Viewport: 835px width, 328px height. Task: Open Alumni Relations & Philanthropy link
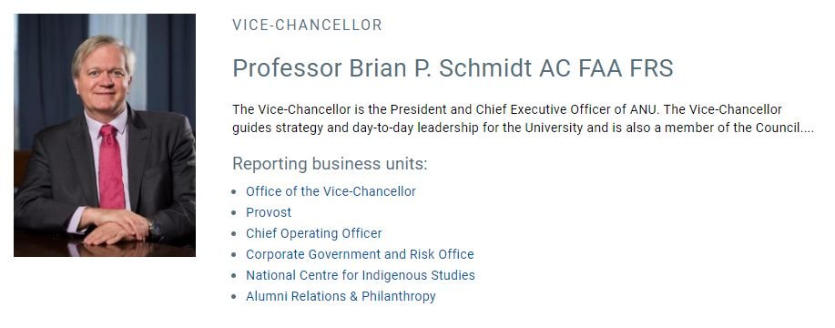point(341,296)
